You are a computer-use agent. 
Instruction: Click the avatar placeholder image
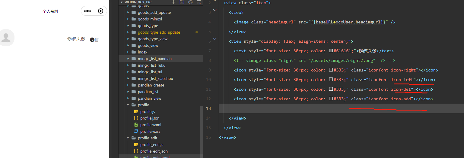coord(5,38)
